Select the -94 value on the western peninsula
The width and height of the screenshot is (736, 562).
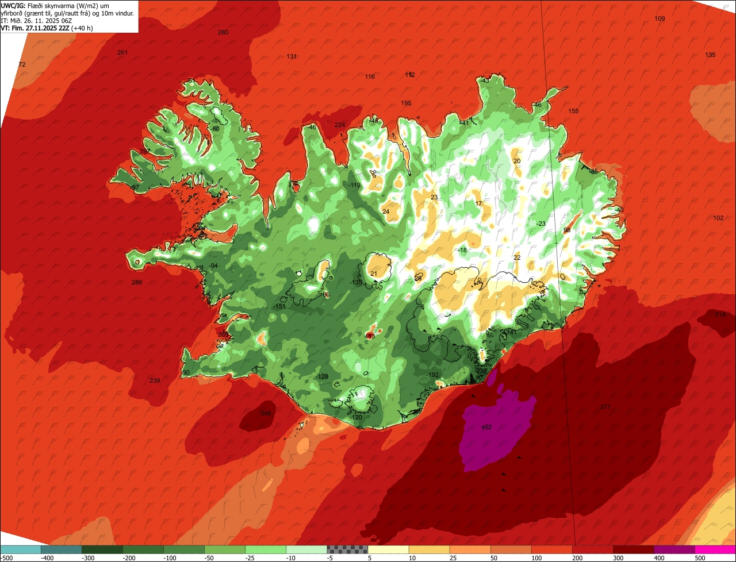tap(213, 265)
